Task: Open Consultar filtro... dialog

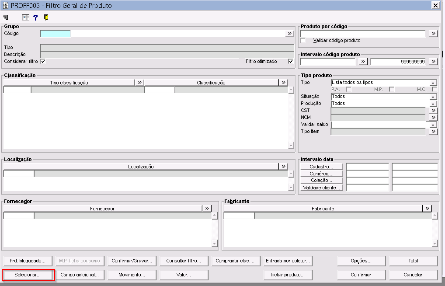Action: 184,261
